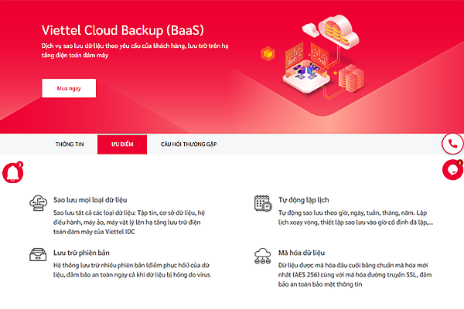The image size is (464, 309).
Task: Click the cloud server illustration in banner
Action: pos(314,57)
